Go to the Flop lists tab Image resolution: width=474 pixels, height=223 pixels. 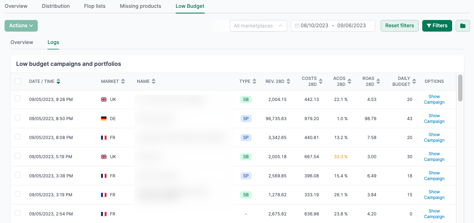[95, 6]
